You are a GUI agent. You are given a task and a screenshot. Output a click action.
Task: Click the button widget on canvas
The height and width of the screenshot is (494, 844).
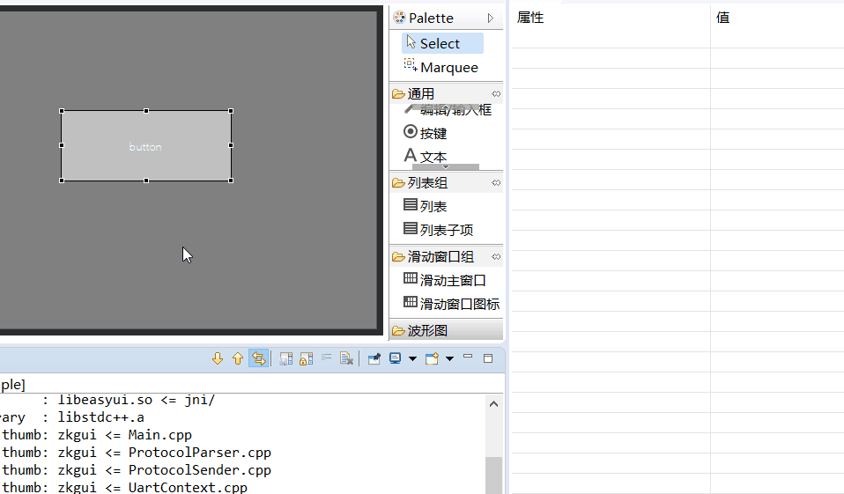coord(146,146)
